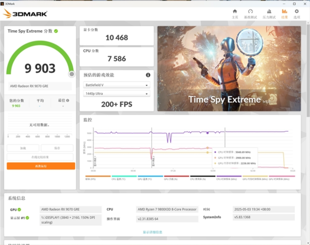
Task: Click the AMD Radeon RX 9070 GRE field under the gauge
Action: (40, 86)
